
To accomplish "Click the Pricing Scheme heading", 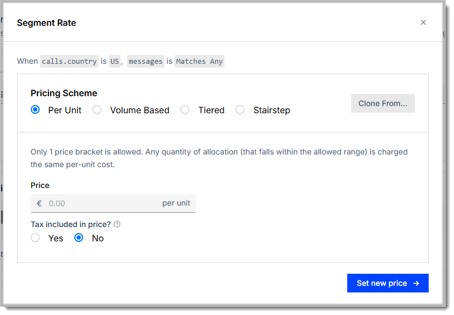I will coord(64,93).
